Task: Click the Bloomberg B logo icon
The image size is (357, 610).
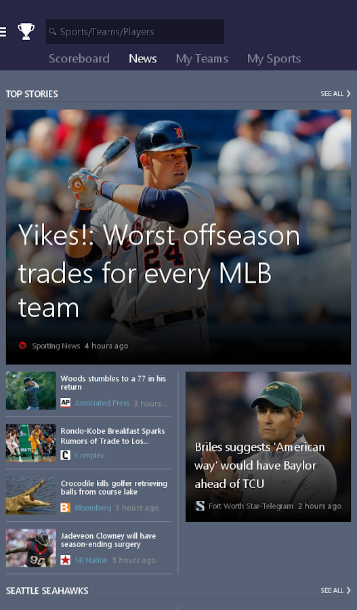Action: click(x=65, y=508)
